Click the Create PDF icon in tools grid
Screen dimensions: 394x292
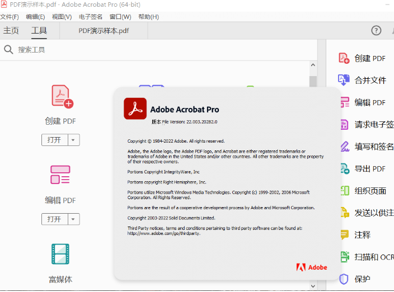point(62,97)
